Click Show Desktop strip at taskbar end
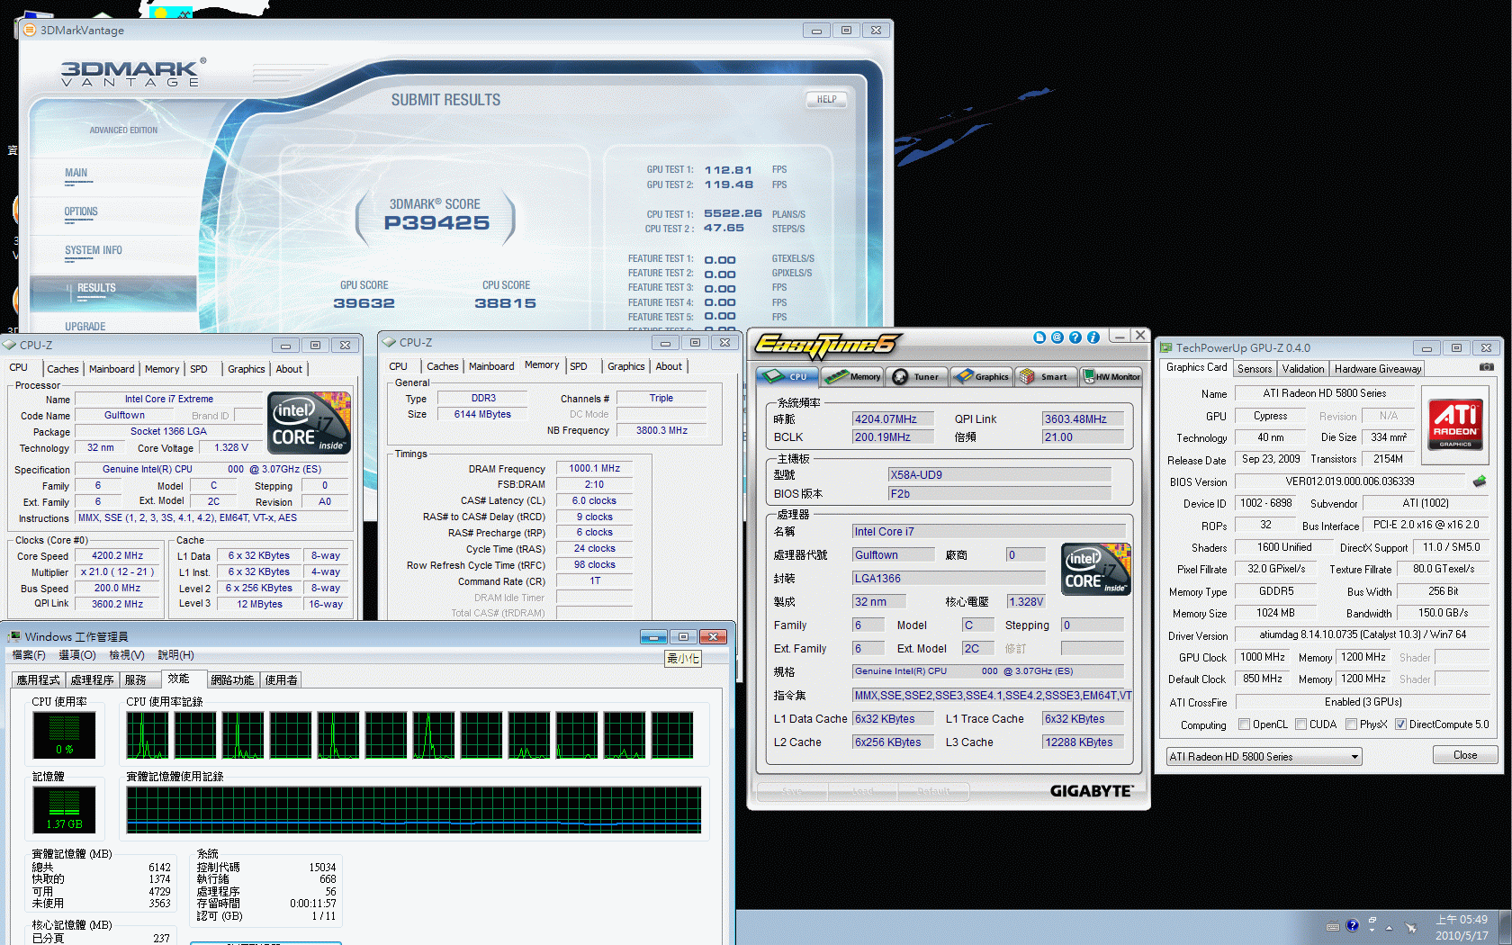 click(x=1506, y=927)
